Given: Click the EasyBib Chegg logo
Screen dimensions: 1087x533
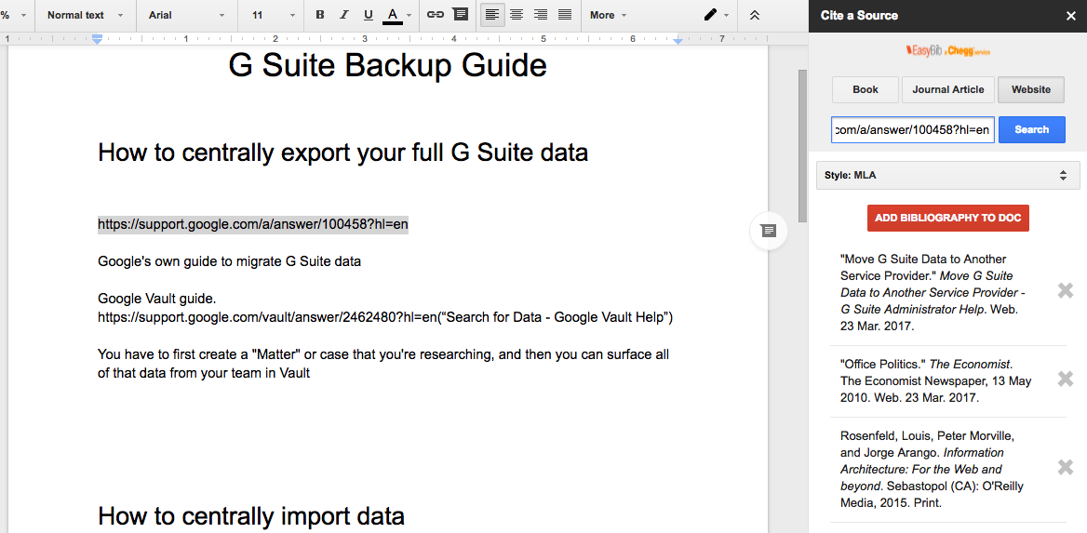Looking at the screenshot, I should 947,50.
